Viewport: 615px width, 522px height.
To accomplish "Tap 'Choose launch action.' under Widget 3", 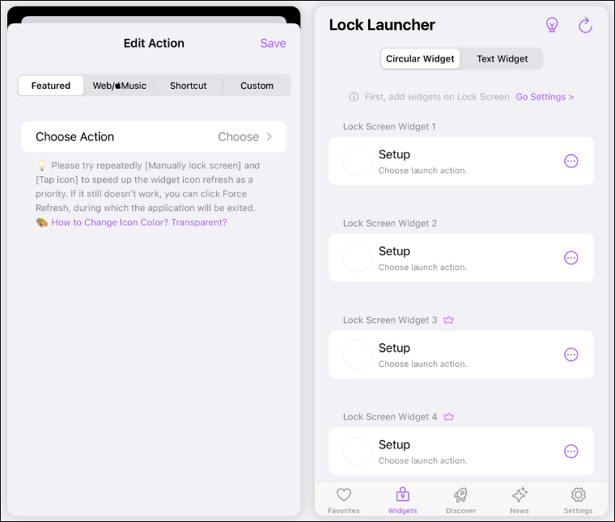I will pyautogui.click(x=422, y=364).
